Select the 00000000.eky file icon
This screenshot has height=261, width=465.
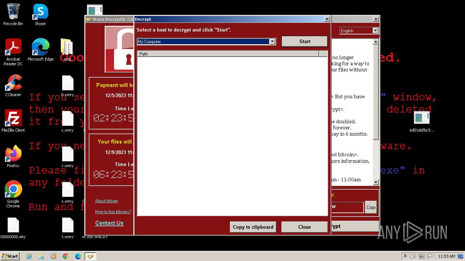(13, 228)
